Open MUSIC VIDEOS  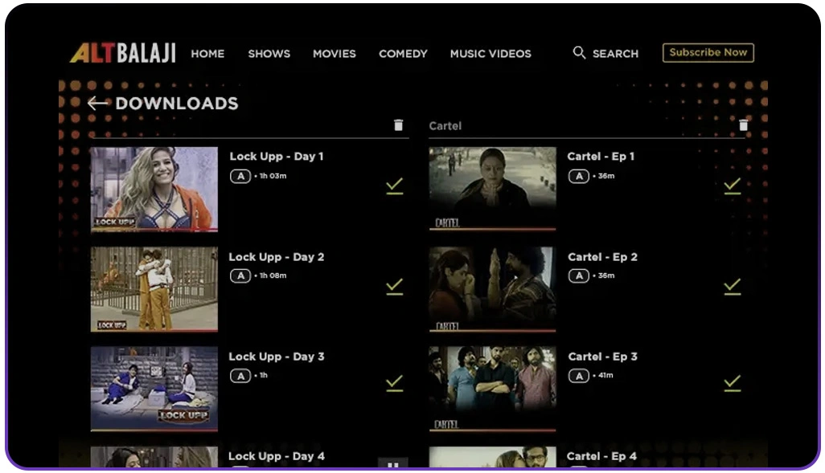pos(490,54)
